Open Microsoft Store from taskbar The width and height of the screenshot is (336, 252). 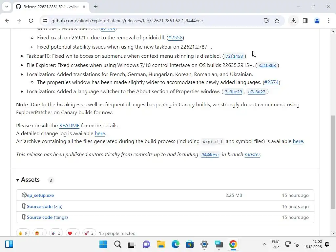click(x=190, y=244)
